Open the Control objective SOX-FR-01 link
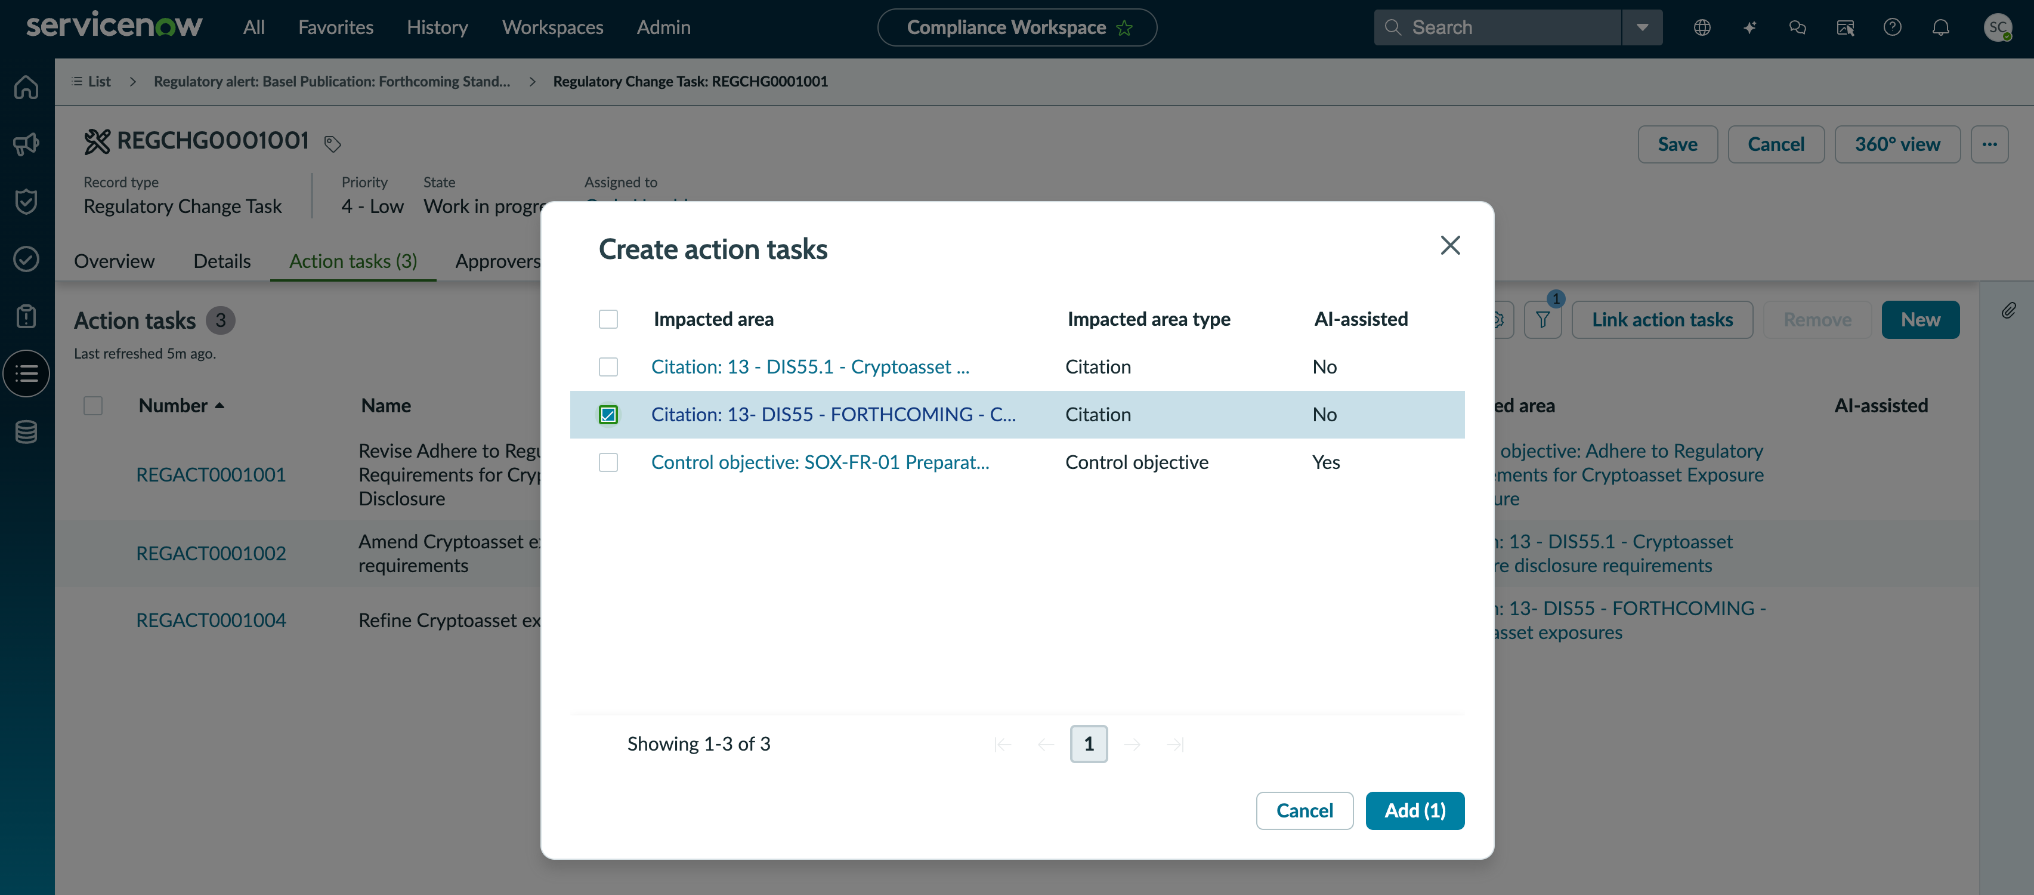The height and width of the screenshot is (895, 2034). 820,462
